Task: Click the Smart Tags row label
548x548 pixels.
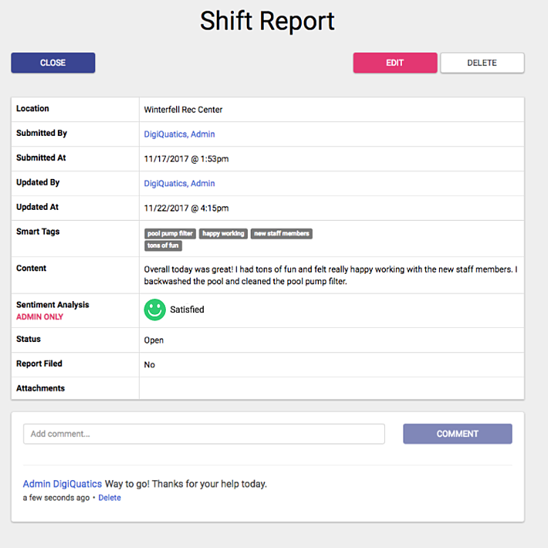Action: pyautogui.click(x=38, y=232)
